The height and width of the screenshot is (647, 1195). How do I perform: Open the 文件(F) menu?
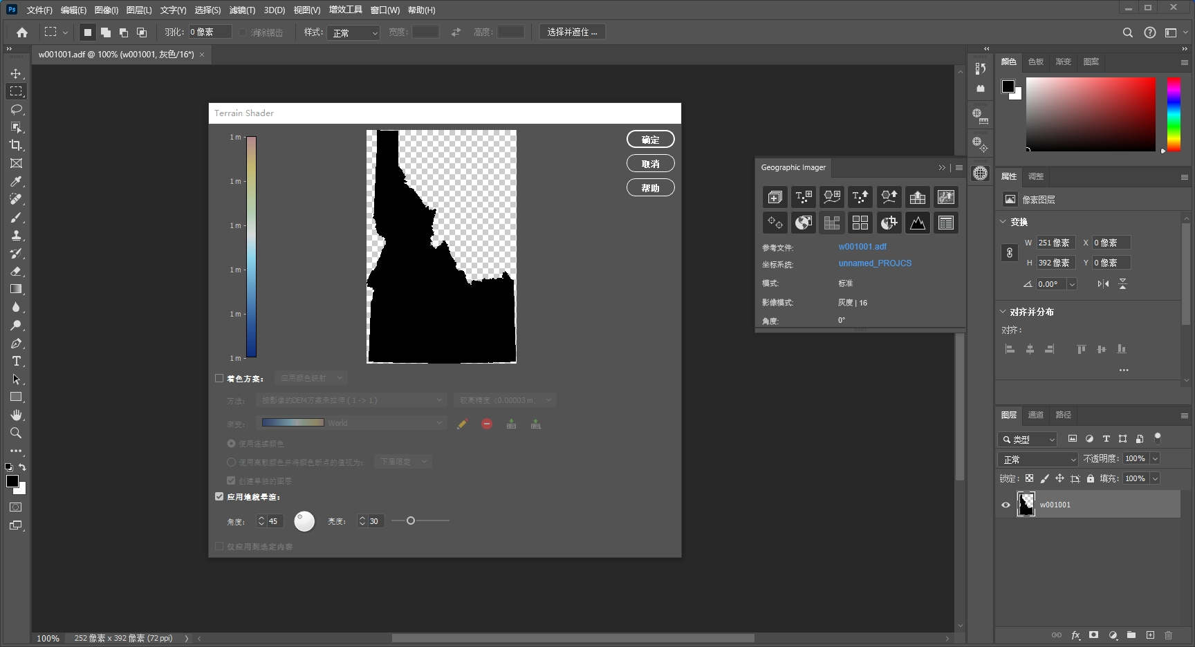39,10
